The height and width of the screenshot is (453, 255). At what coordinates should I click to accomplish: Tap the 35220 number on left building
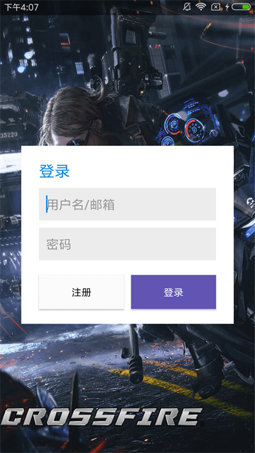[x=9, y=134]
